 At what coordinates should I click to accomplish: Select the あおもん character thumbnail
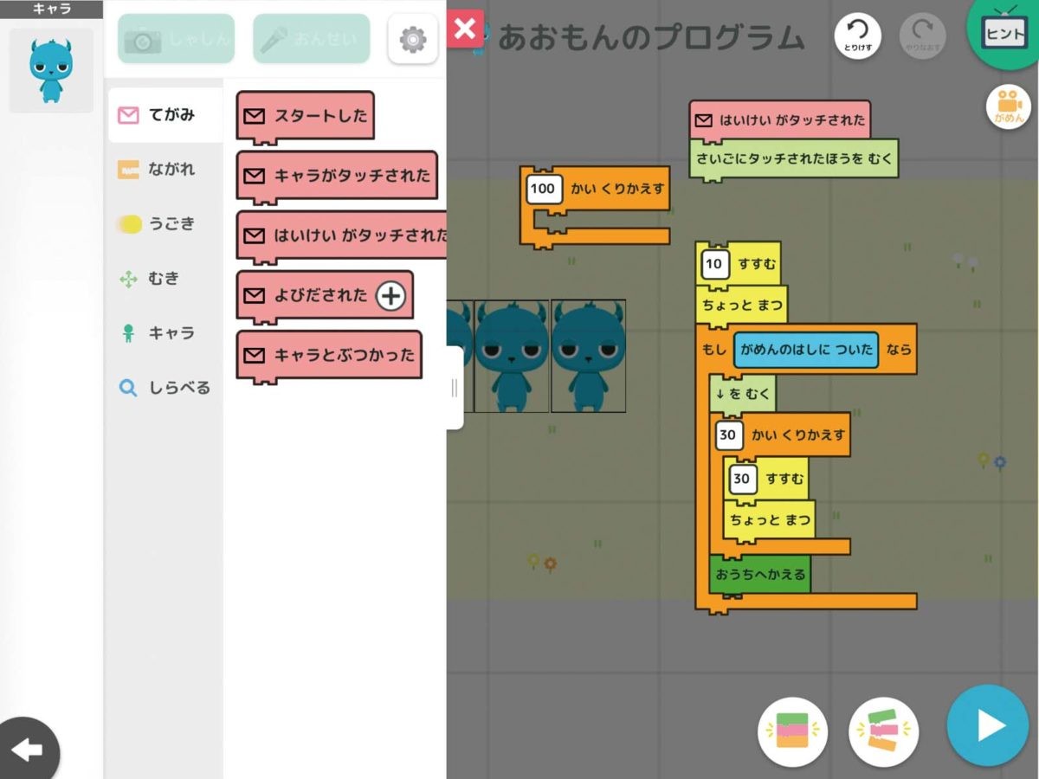click(51, 70)
